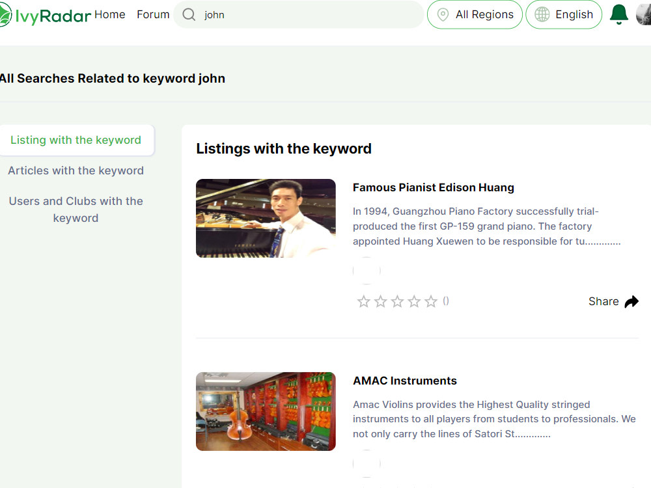Rate Edison Huang listing two stars
The height and width of the screenshot is (488, 651).
pyautogui.click(x=380, y=301)
